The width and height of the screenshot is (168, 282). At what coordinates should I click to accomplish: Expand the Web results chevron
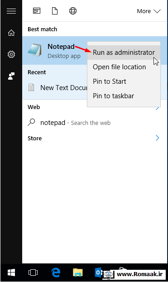(x=158, y=108)
